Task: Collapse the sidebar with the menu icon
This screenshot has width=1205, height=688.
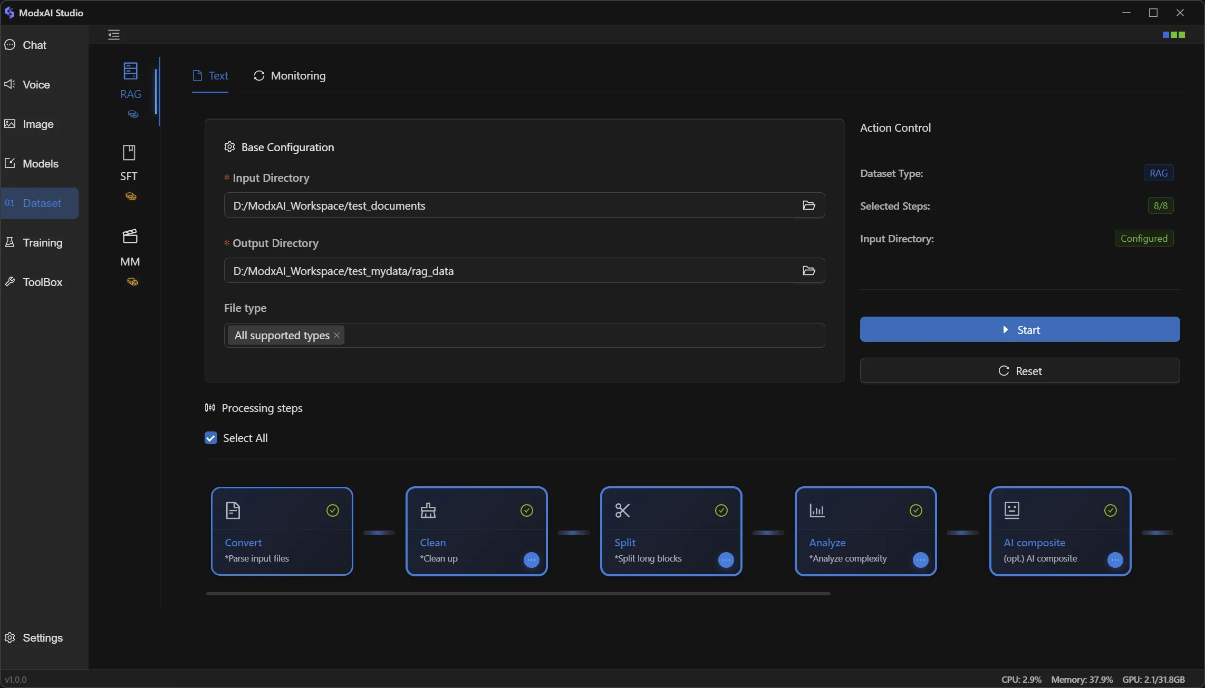Action: [x=114, y=35]
